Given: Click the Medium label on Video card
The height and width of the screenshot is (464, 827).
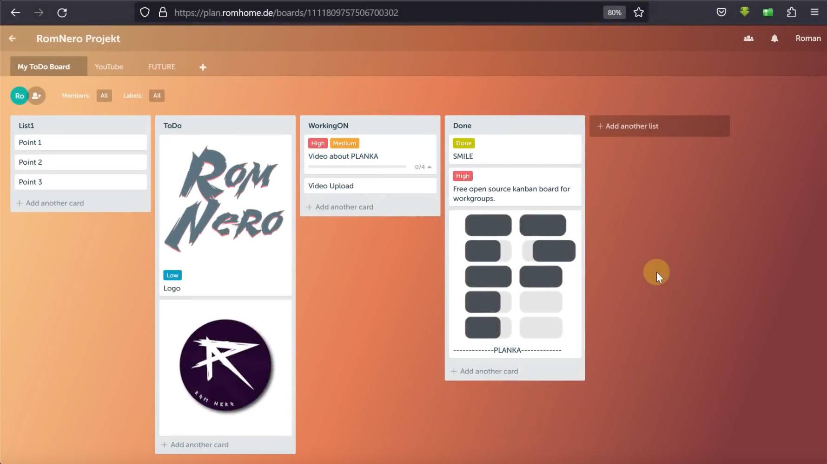Looking at the screenshot, I should coord(344,143).
